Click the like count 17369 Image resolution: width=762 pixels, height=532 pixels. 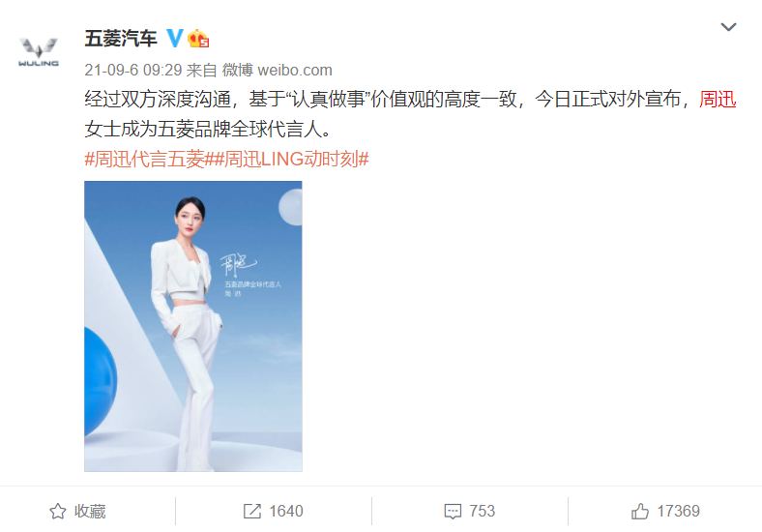coord(679,511)
